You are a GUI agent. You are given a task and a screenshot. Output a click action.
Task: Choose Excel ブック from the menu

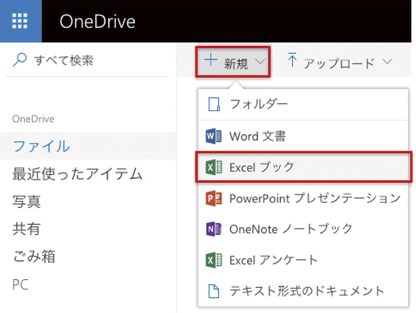pos(303,167)
